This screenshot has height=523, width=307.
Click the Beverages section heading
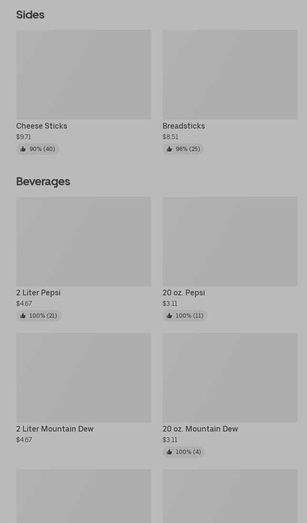click(43, 181)
